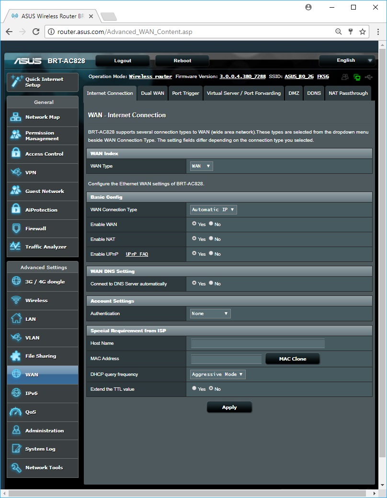Click the Firewall icon in sidebar
The image size is (387, 498).
point(16,228)
